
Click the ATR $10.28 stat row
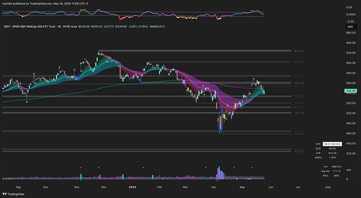pyautogui.click(x=326, y=153)
